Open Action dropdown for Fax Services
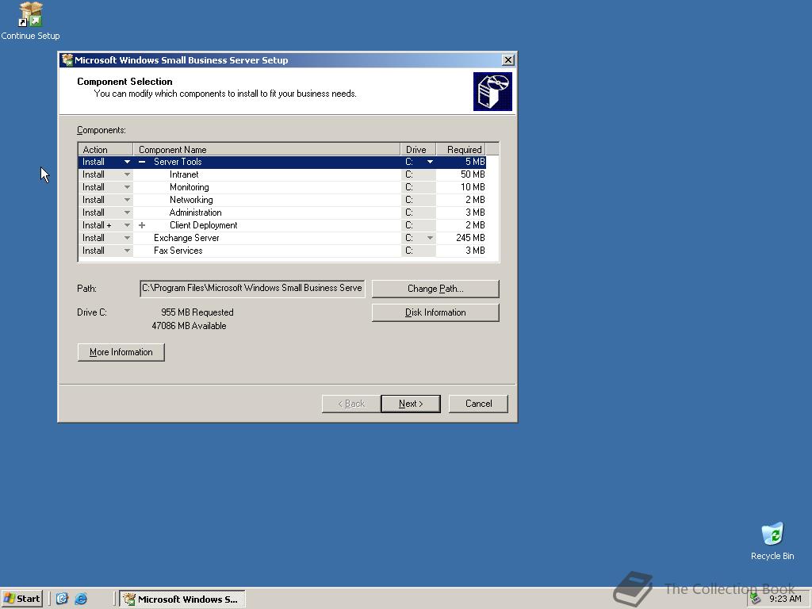Screen dimensions: 812x609 pyautogui.click(x=127, y=251)
